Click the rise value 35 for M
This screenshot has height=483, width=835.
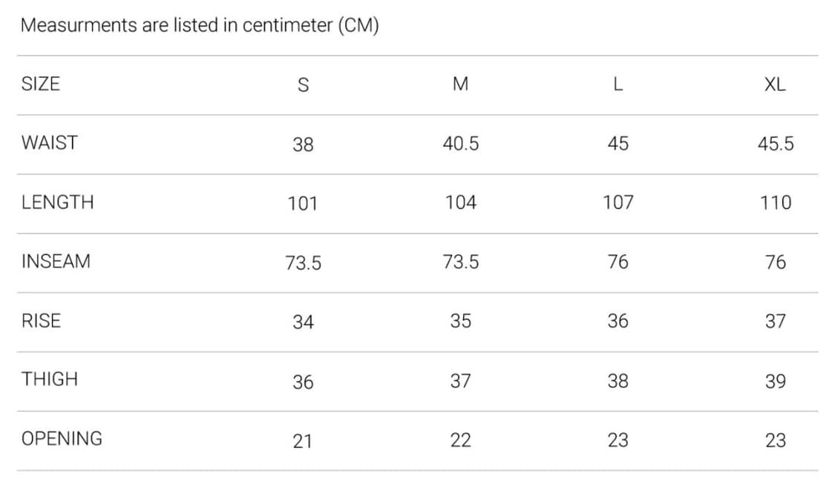tap(461, 321)
